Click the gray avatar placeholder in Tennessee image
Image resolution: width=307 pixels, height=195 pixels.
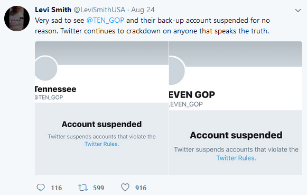(45, 68)
